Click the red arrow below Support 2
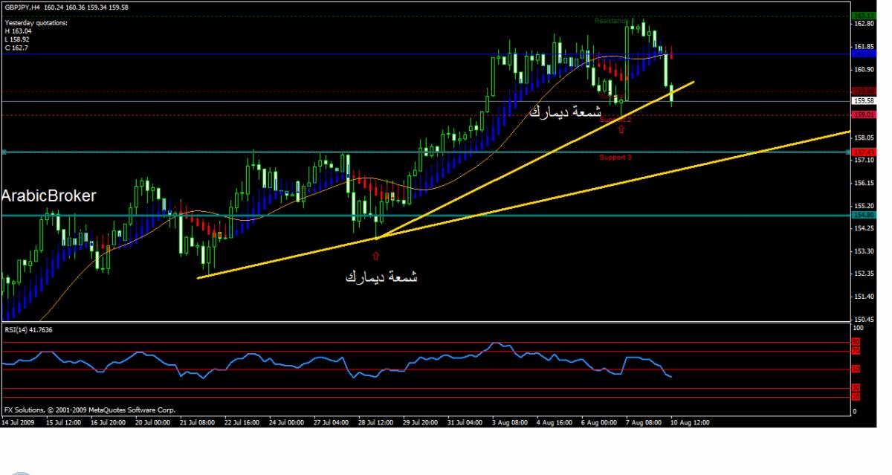Image resolution: width=892 pixels, height=475 pixels. [x=621, y=129]
